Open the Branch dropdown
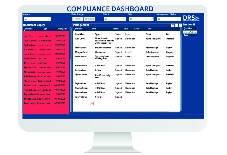Viewport: 227px width, 155px height. 37,19
